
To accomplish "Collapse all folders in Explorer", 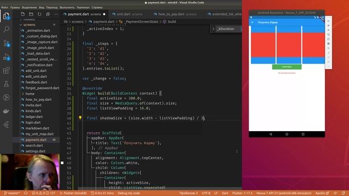I will tap(48, 14).
